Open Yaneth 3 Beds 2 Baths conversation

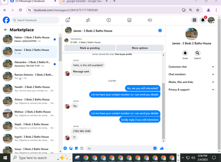[x=29, y=89]
